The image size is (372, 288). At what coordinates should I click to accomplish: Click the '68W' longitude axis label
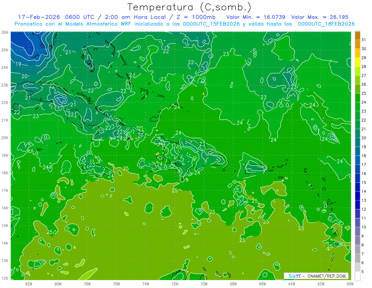click(233, 284)
